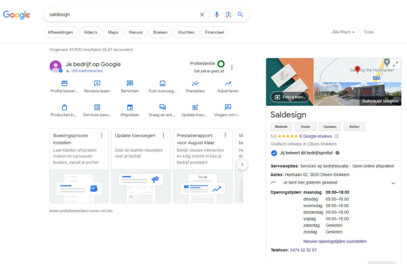Click info icon beside Jij beheert dit bedrijfsprofiel
This screenshot has width=407, height=264.
pyautogui.click(x=337, y=153)
